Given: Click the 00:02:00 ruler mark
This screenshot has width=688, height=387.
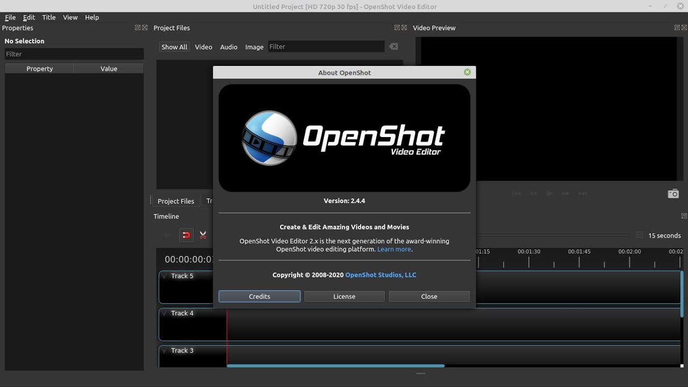Looking at the screenshot, I should tap(629, 252).
